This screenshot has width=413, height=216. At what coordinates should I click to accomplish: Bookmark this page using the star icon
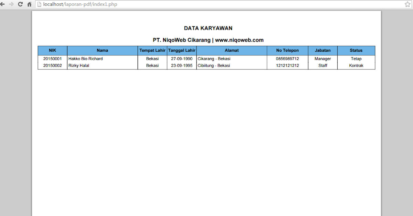tap(407, 4)
